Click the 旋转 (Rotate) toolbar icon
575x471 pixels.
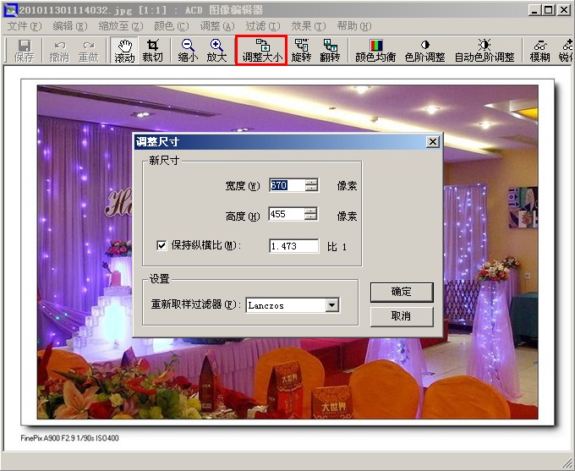coord(301,51)
